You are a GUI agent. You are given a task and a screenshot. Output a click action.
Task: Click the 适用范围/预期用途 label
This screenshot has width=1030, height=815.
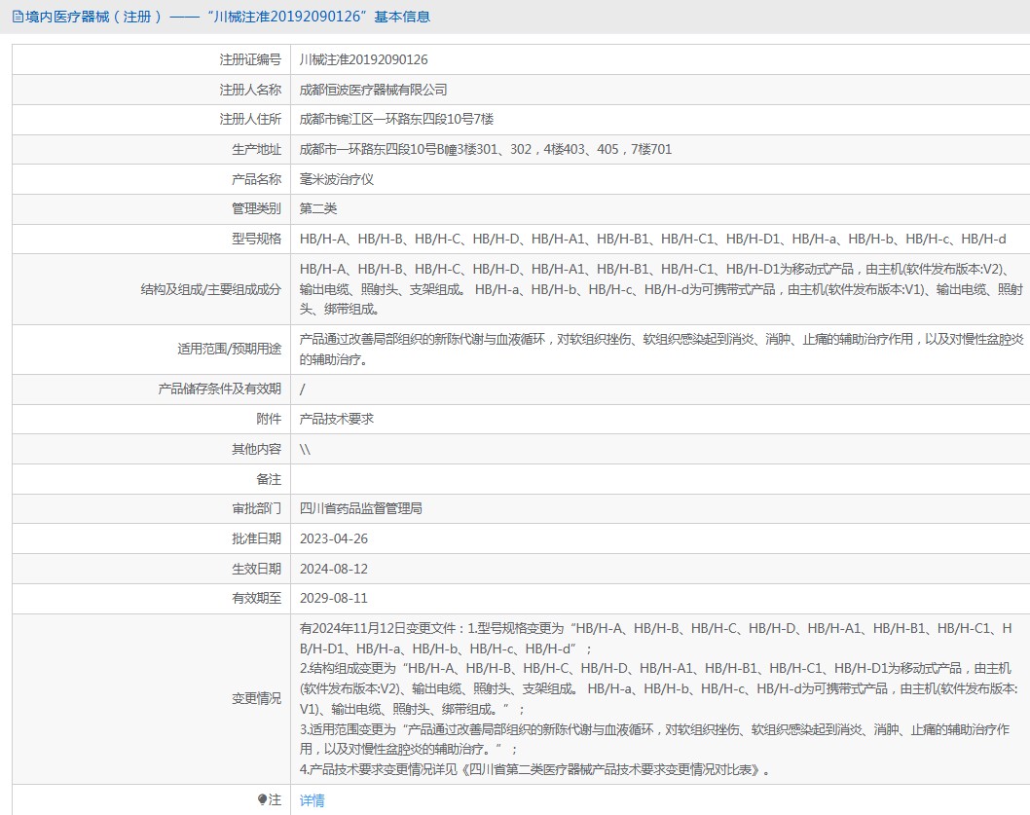pyautogui.click(x=229, y=349)
